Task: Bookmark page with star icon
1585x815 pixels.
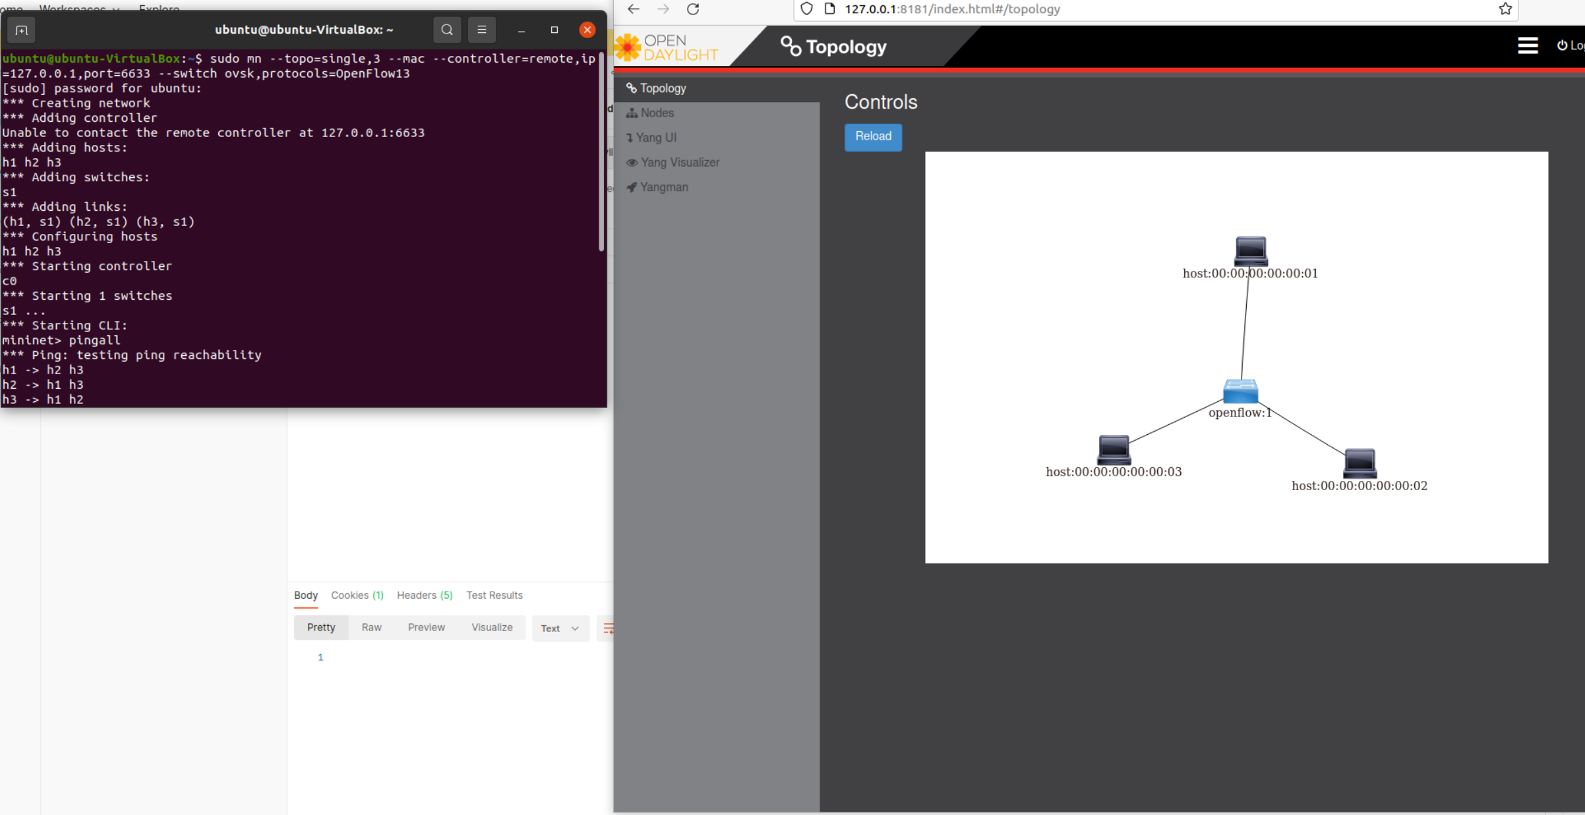Action: coord(1505,9)
